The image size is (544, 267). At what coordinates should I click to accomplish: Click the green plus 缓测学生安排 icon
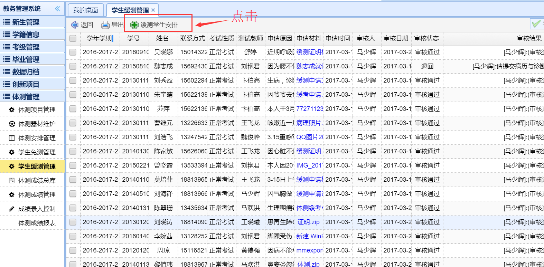click(x=134, y=25)
